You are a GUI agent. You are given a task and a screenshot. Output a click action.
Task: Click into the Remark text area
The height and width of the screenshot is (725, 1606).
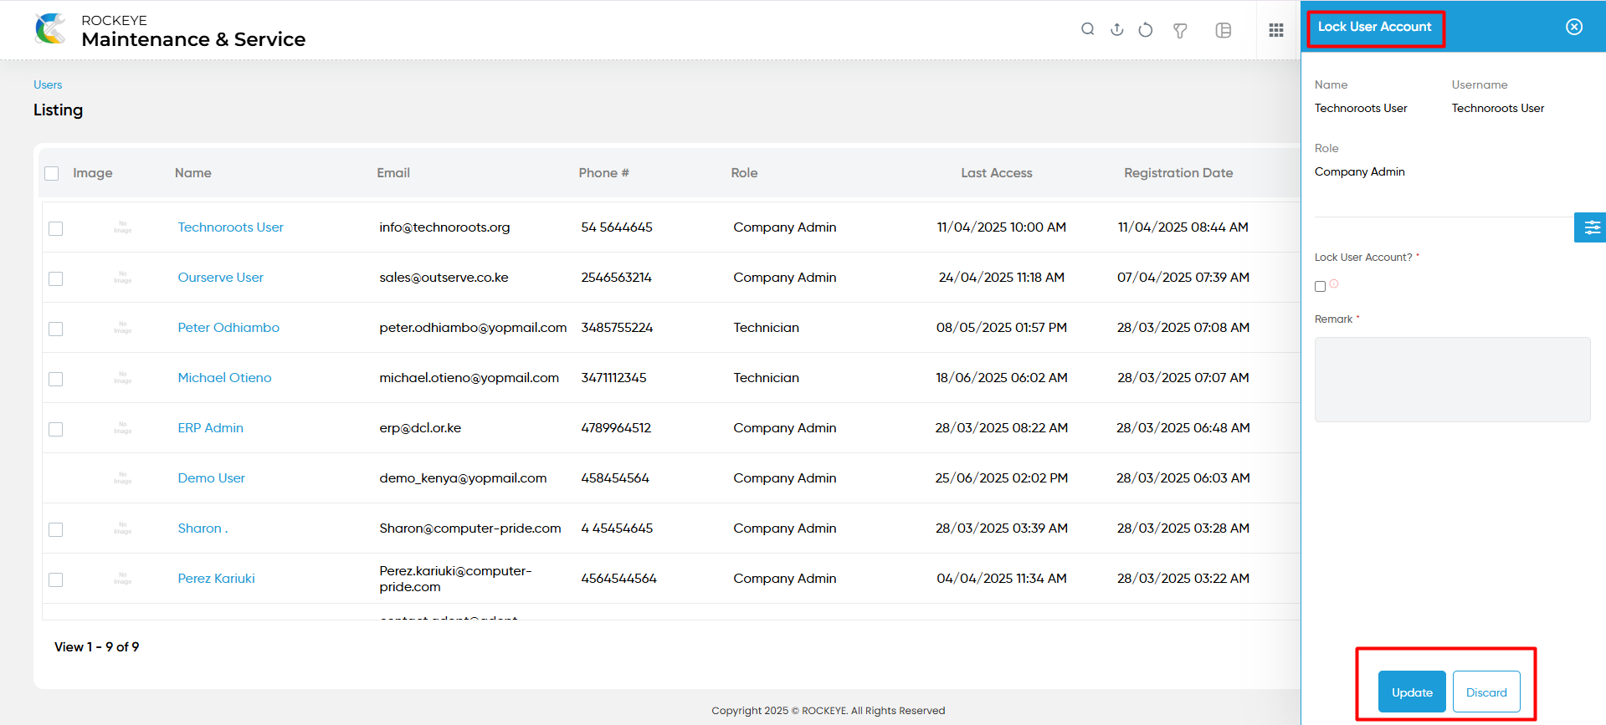point(1452,380)
